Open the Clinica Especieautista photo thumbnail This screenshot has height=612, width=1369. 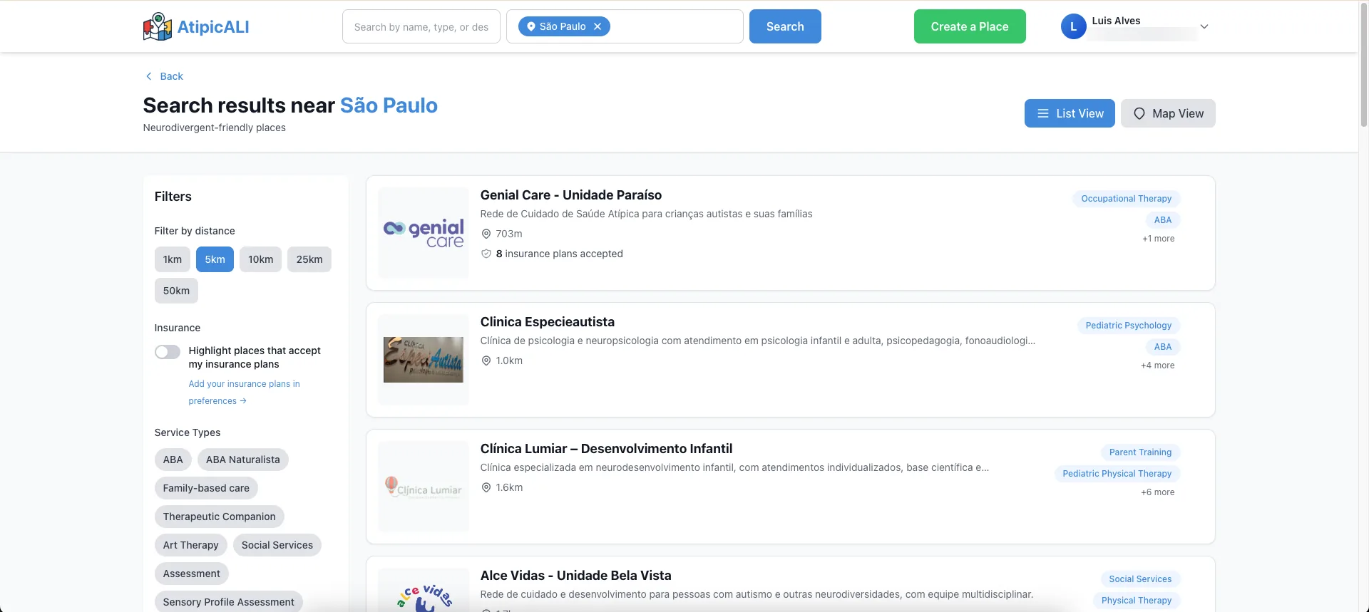coord(424,360)
